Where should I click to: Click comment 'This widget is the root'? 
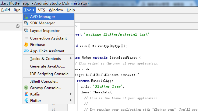[116, 63]
